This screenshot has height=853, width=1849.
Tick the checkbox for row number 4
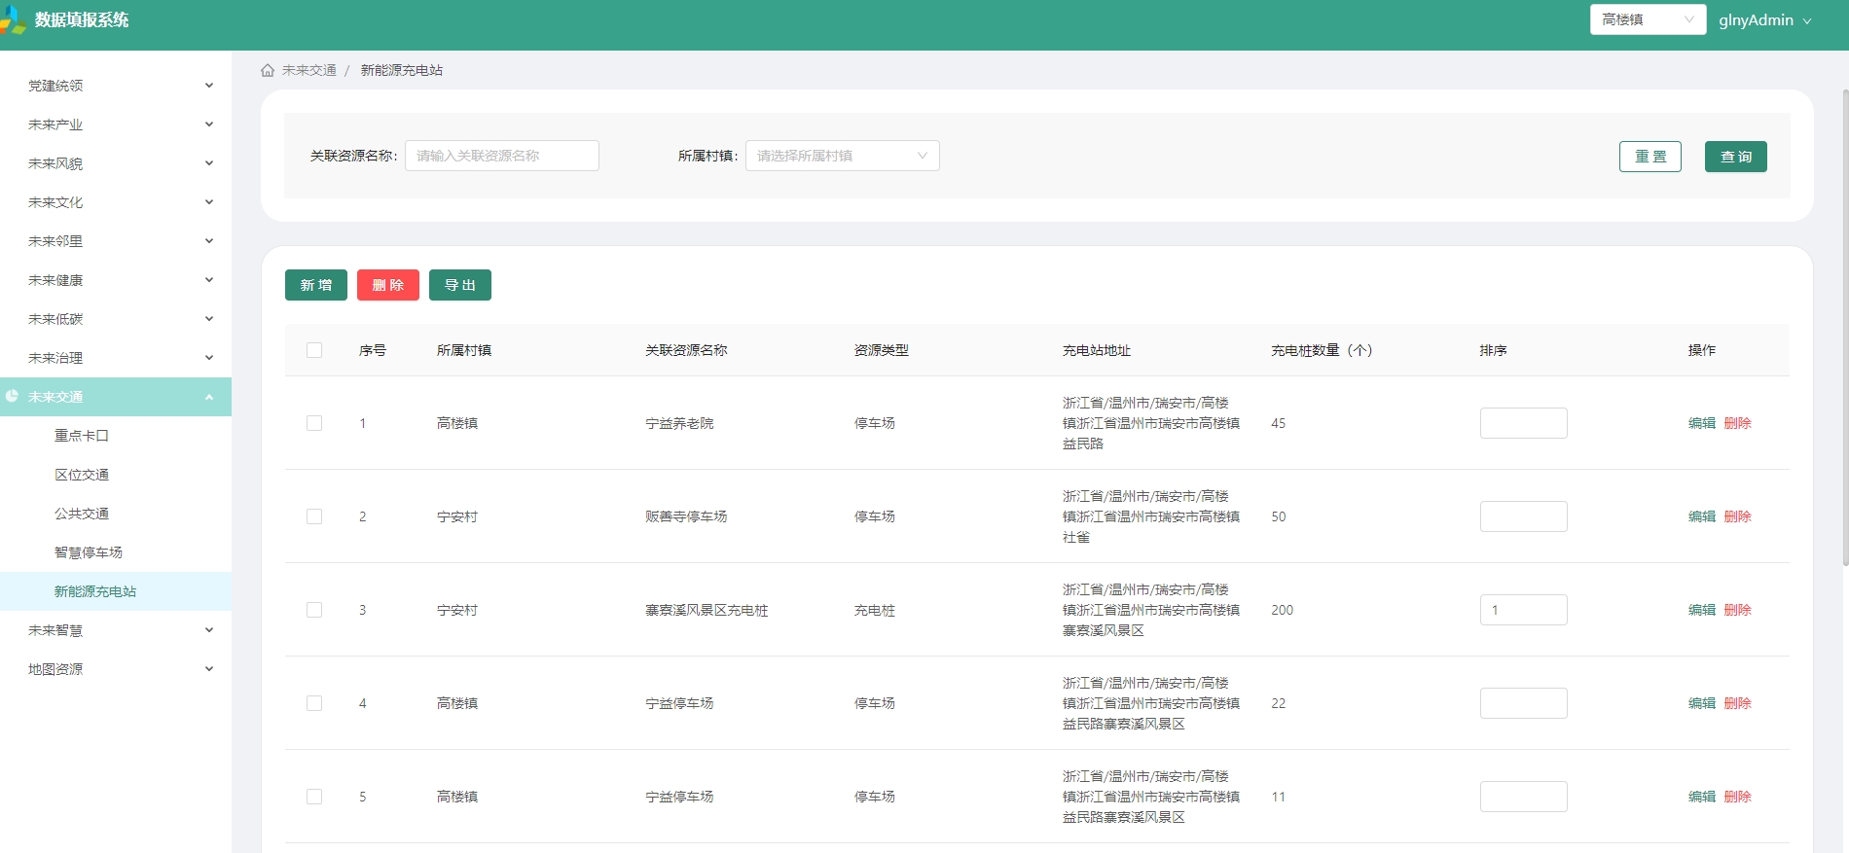point(314,703)
